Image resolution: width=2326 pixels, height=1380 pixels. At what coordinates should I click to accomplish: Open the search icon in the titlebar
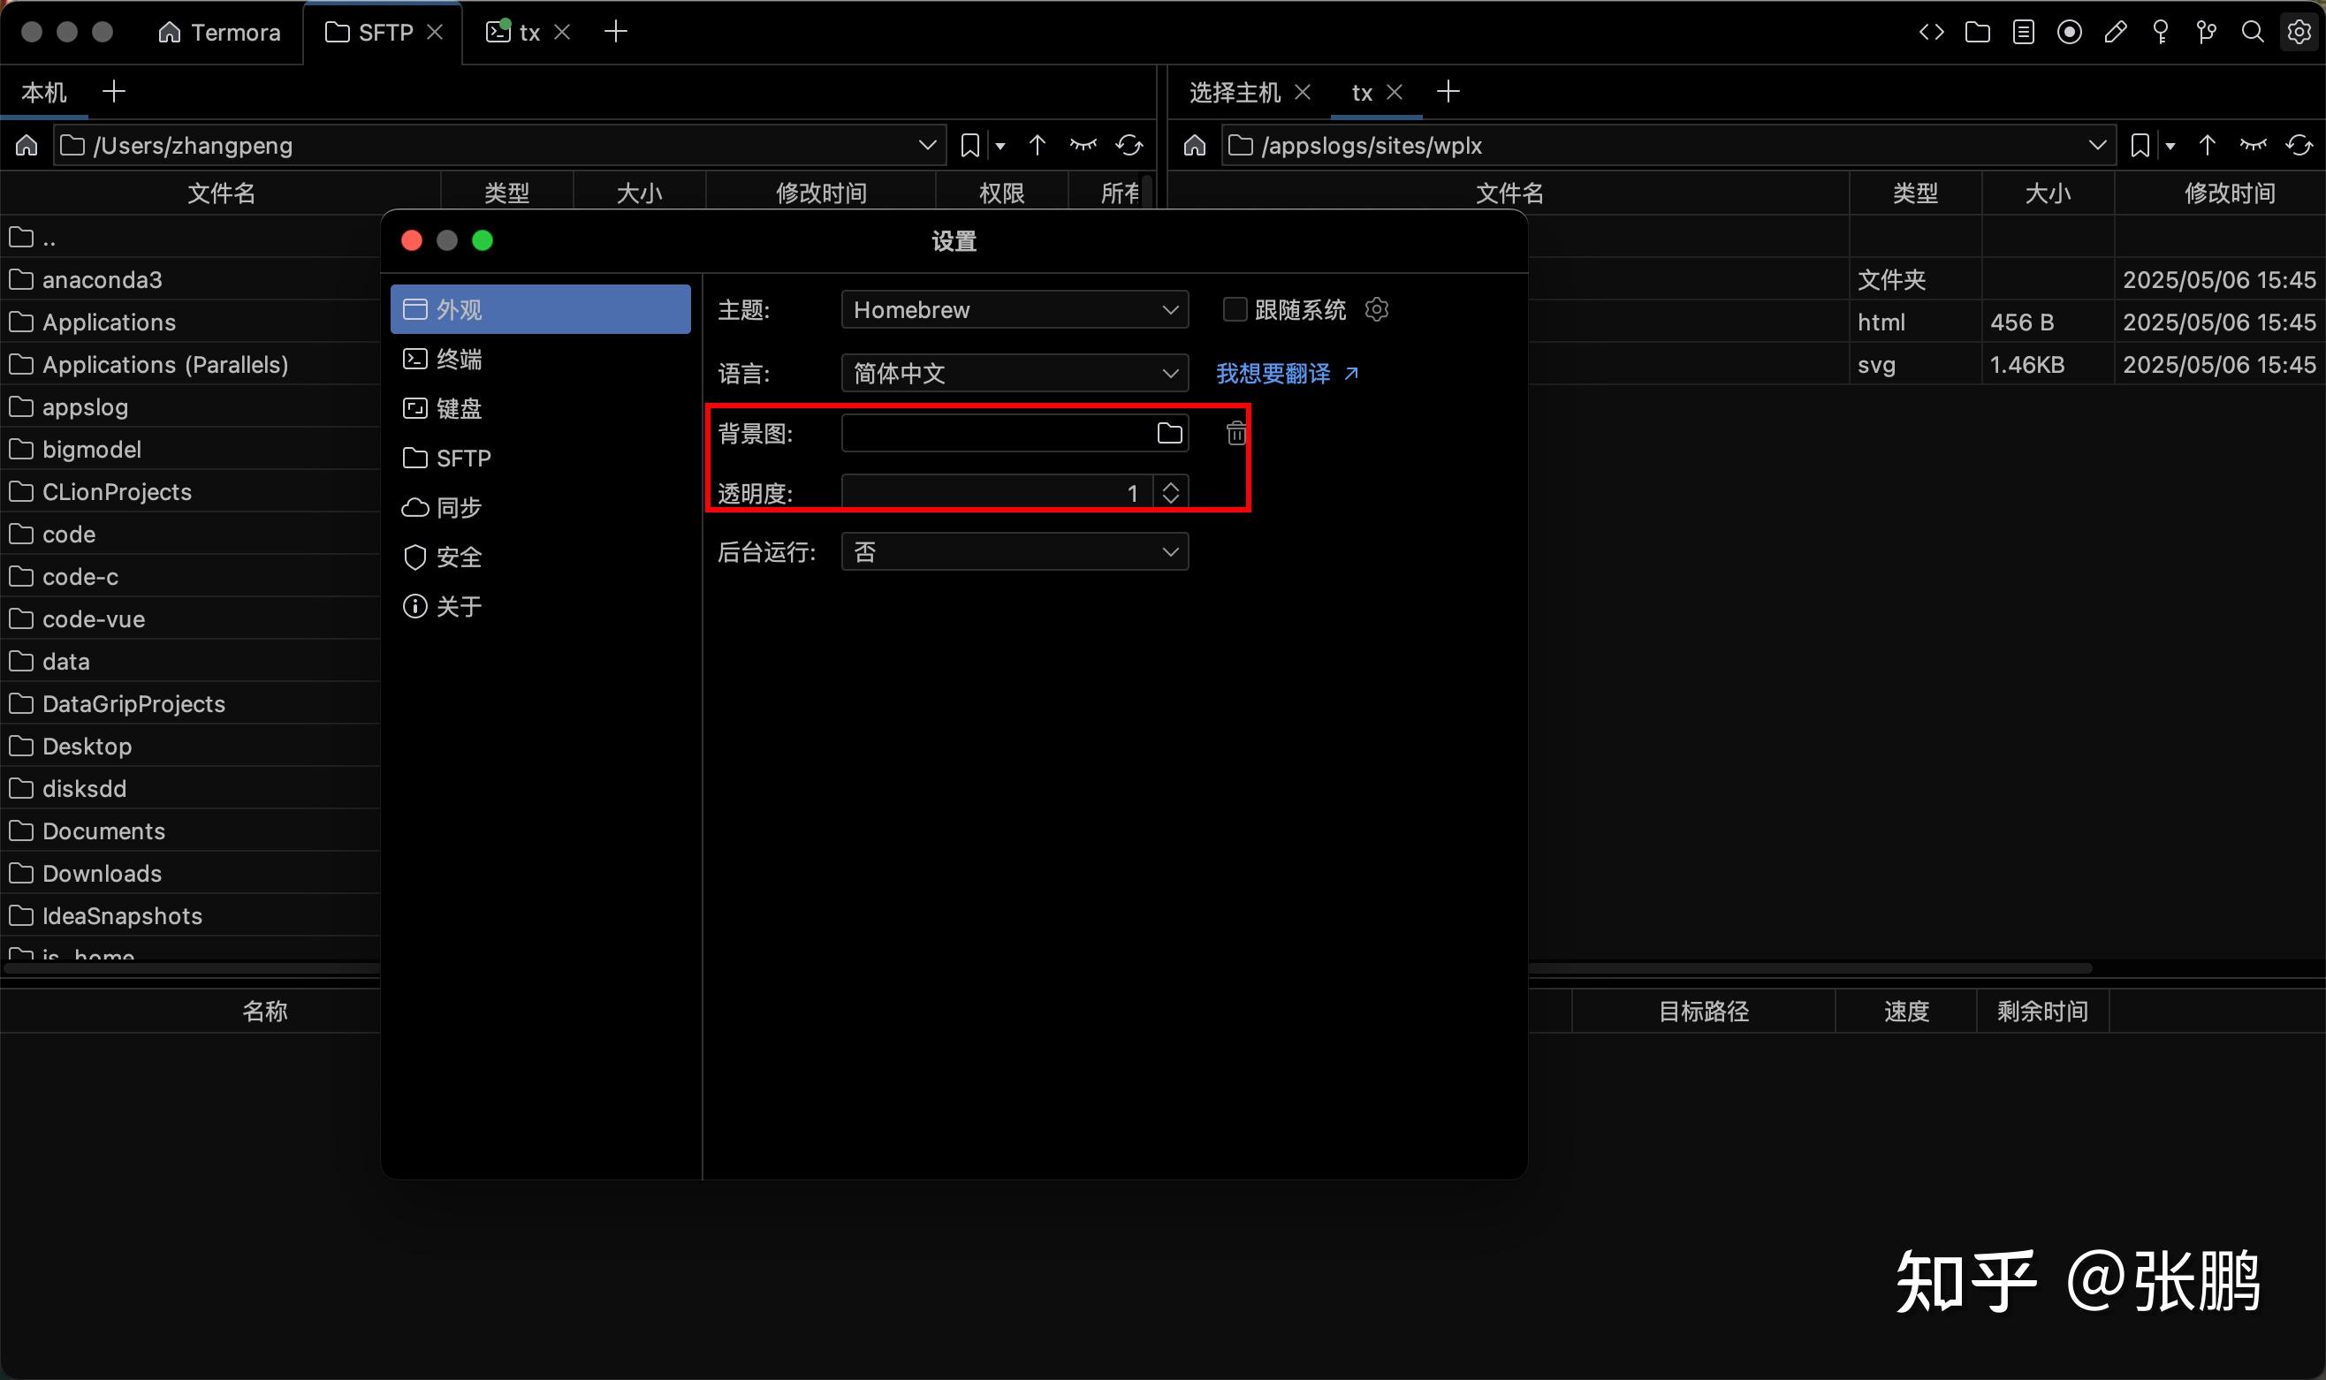point(2254,32)
